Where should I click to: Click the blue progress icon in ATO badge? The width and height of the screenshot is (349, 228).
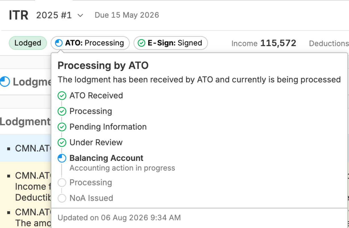point(59,43)
